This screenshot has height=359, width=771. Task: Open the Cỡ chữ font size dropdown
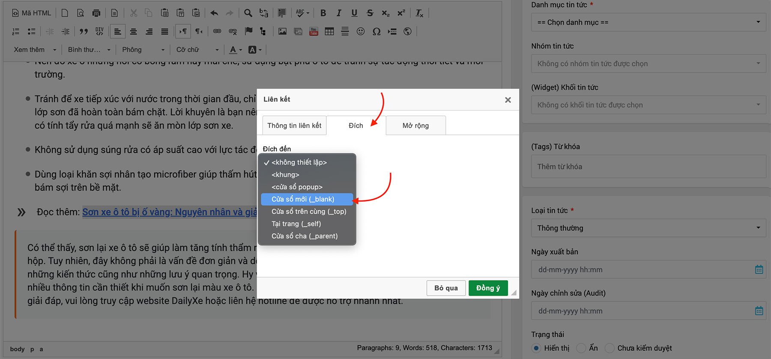[197, 50]
